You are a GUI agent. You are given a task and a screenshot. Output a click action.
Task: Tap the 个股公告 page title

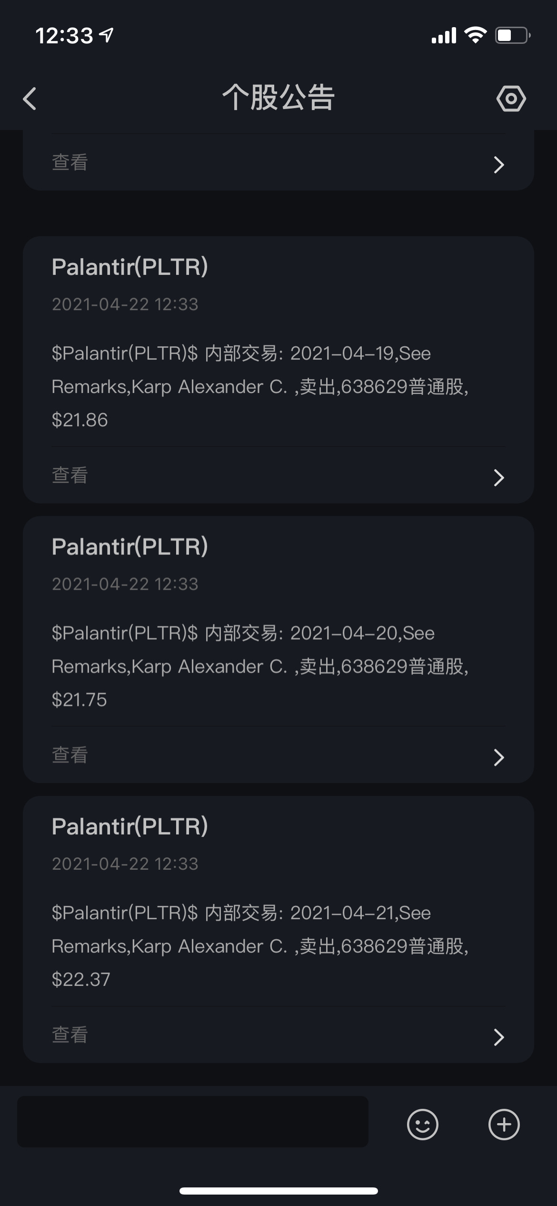[278, 98]
